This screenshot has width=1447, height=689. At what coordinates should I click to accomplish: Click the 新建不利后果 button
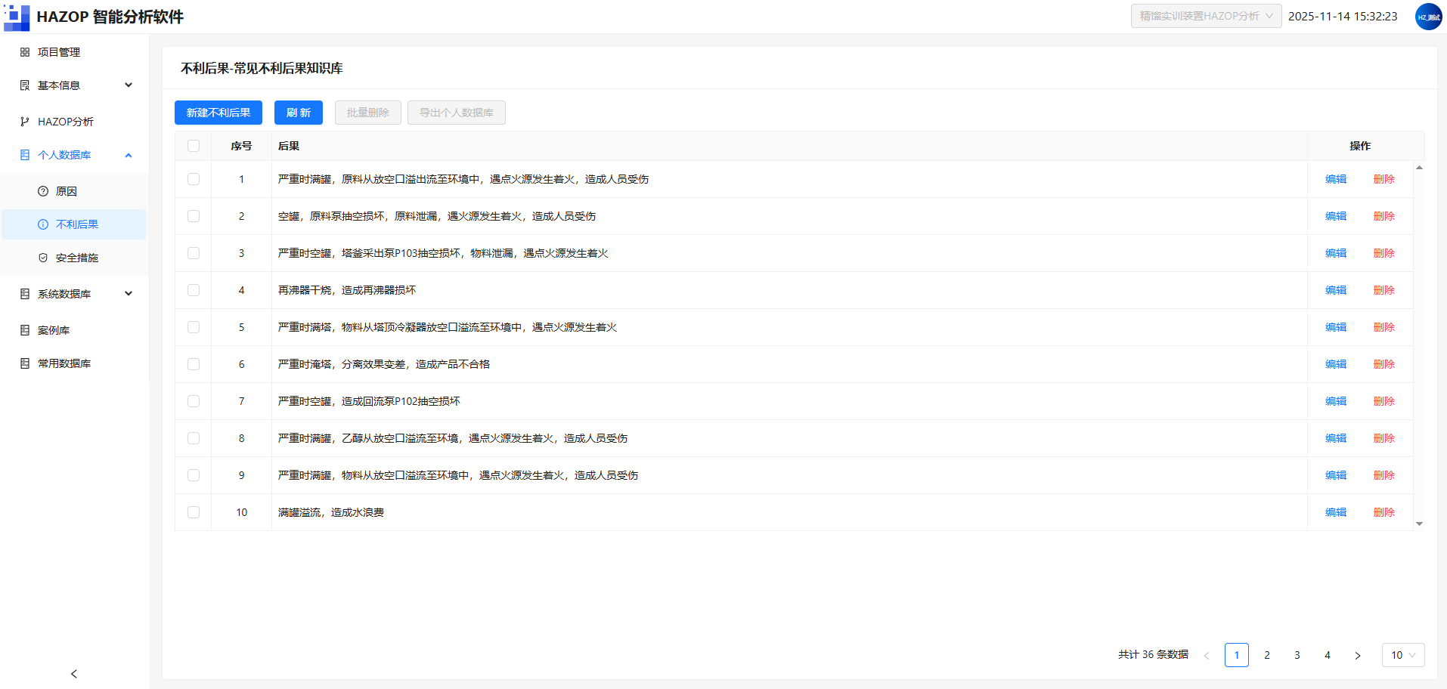pyautogui.click(x=218, y=113)
